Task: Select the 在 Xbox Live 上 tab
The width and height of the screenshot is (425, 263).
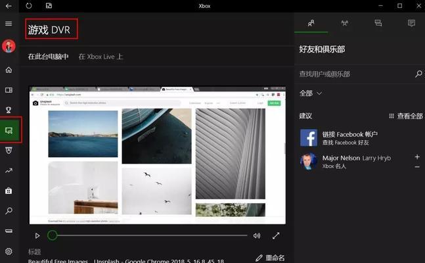Action: pos(101,57)
